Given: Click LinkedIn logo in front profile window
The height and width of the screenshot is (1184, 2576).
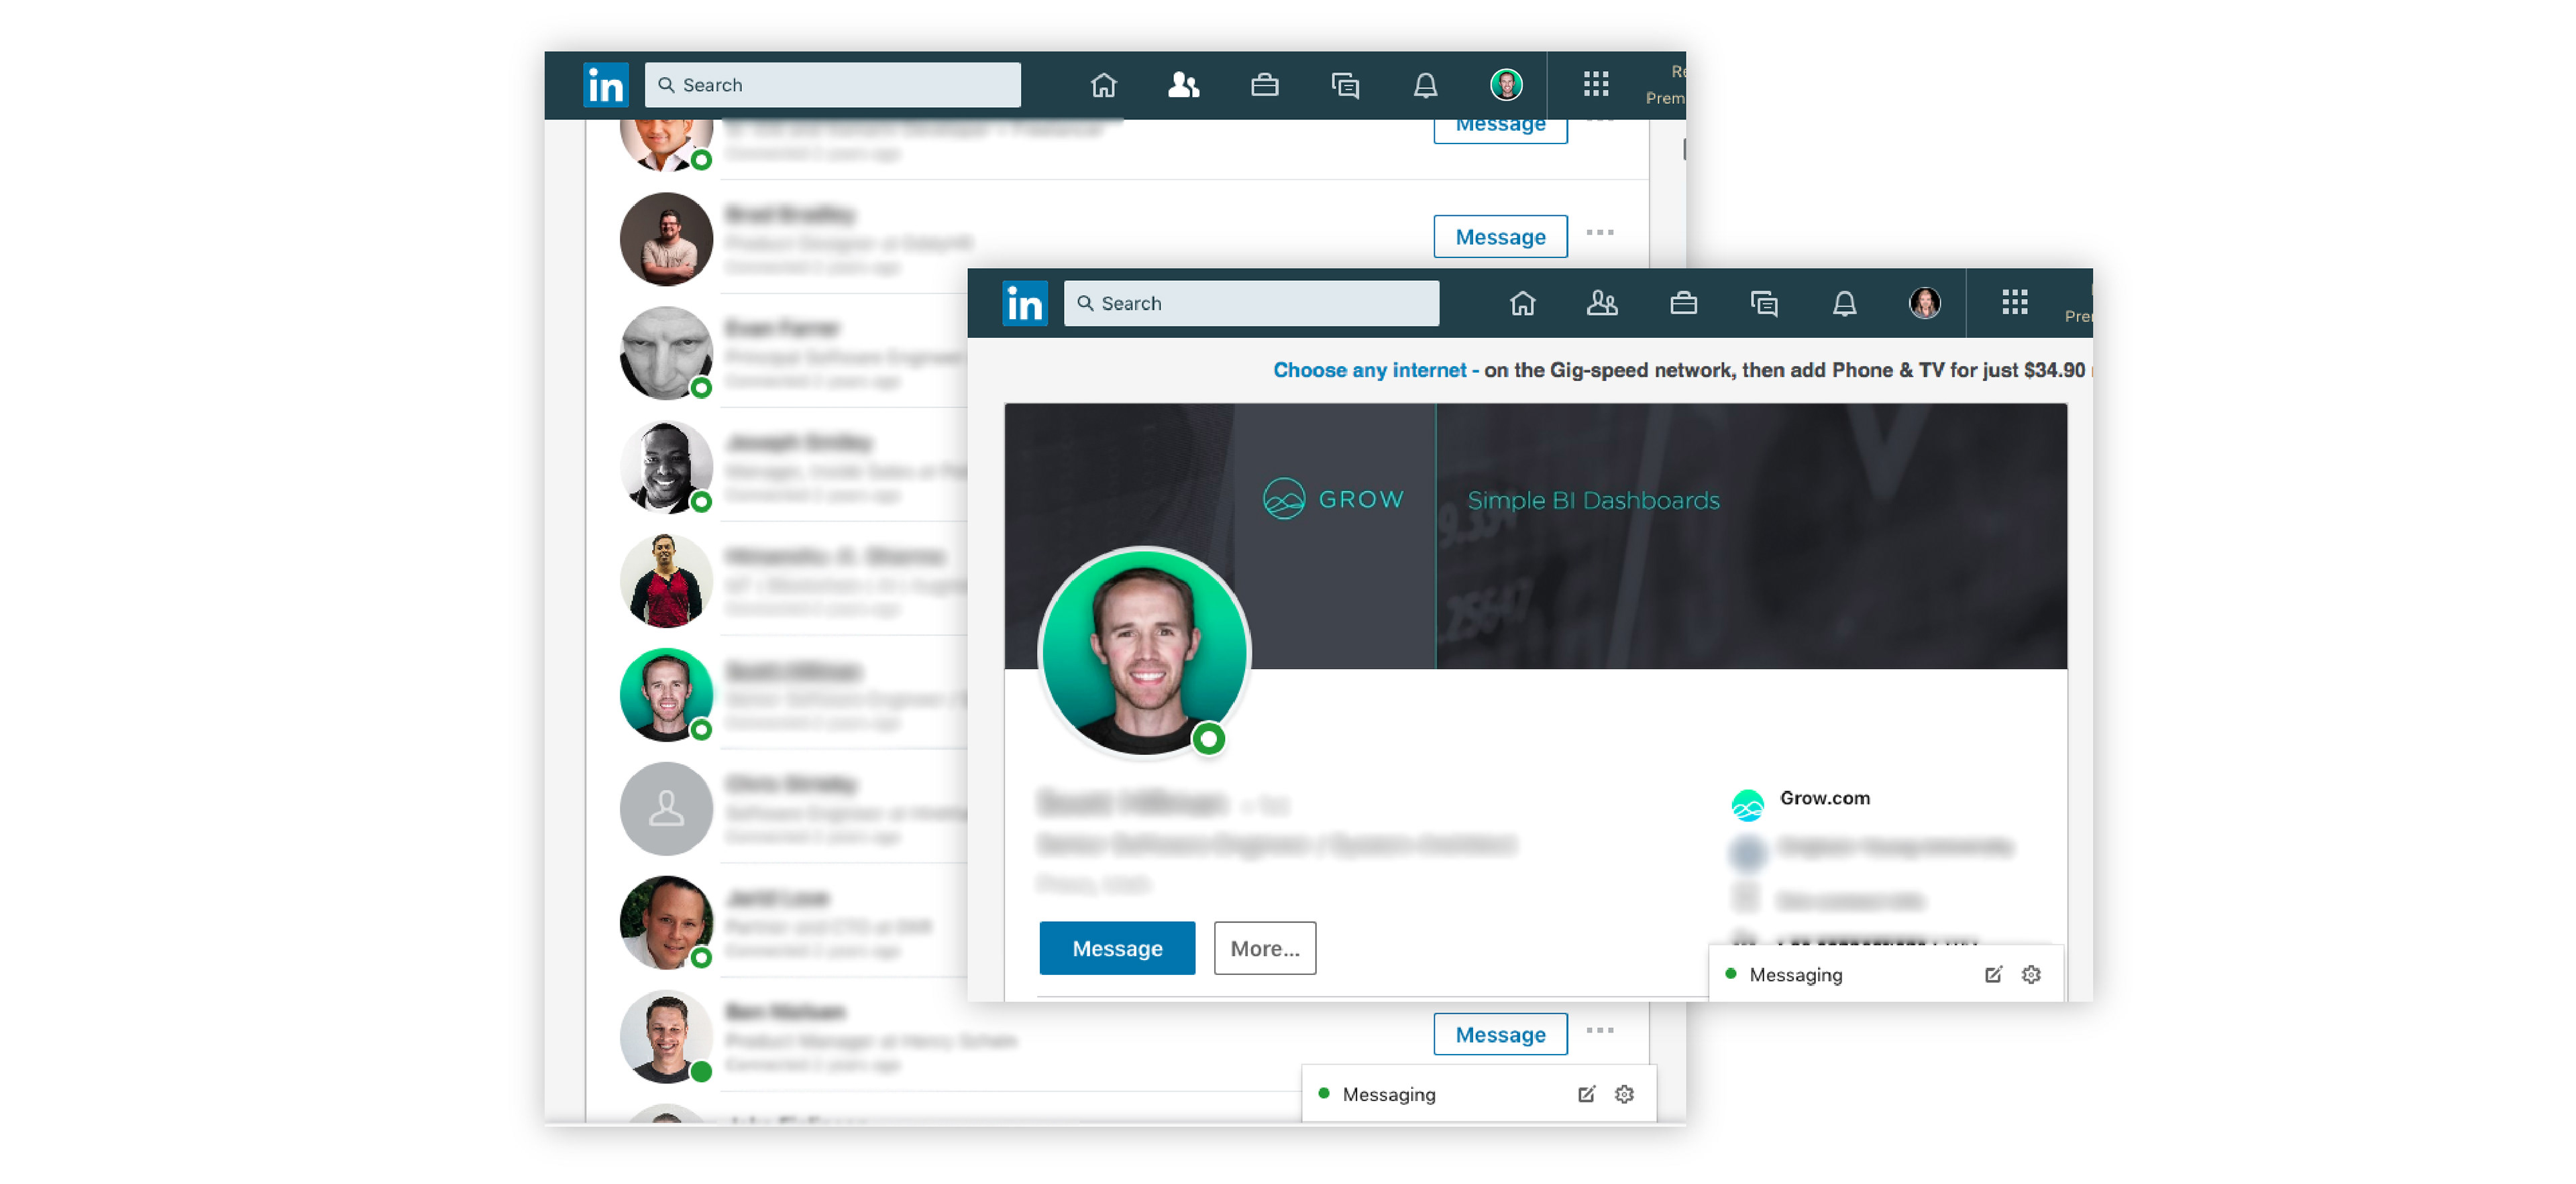Looking at the screenshot, I should [x=1024, y=303].
